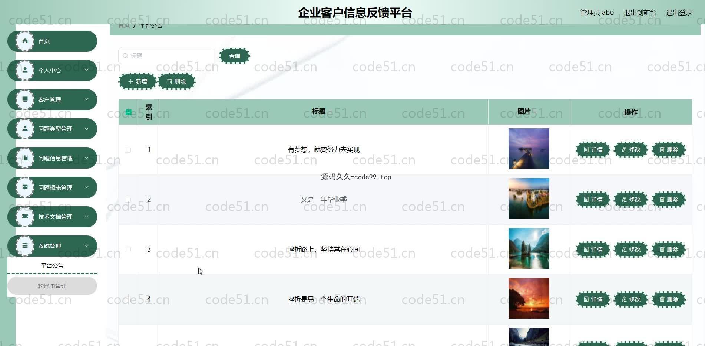Click the icon beside 问题信息管理
The height and width of the screenshot is (346, 705).
point(25,158)
